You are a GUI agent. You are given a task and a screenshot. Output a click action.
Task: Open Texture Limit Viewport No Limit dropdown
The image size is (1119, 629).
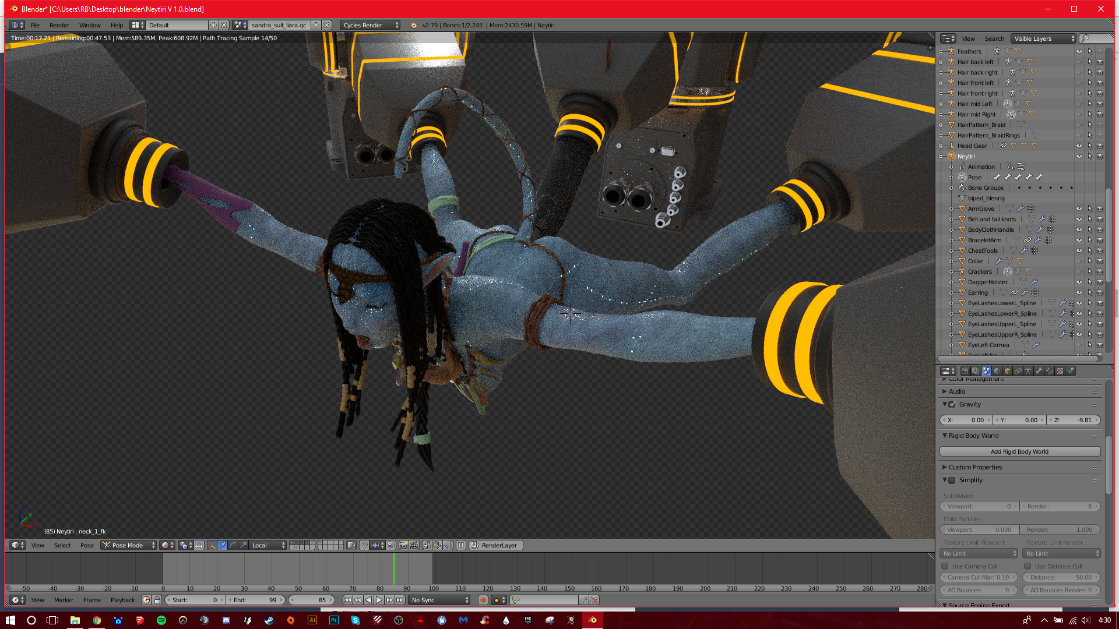coord(979,553)
